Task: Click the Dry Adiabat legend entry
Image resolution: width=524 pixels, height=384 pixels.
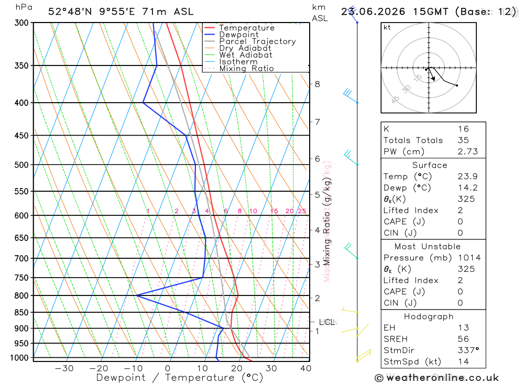Action: click(x=237, y=48)
